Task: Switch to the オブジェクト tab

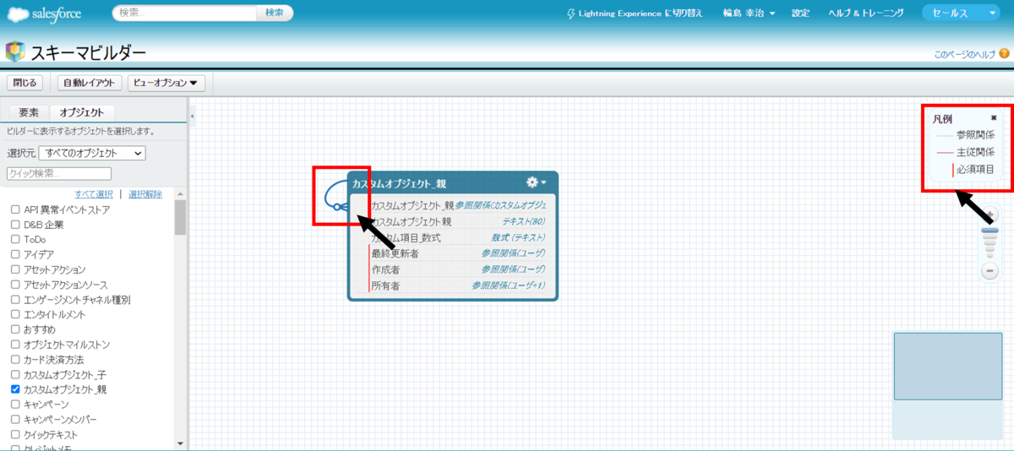Action: click(x=82, y=112)
